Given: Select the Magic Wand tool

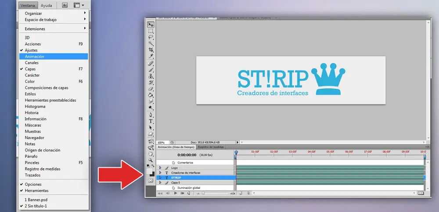Looking at the screenshot, I should [x=151, y=43].
